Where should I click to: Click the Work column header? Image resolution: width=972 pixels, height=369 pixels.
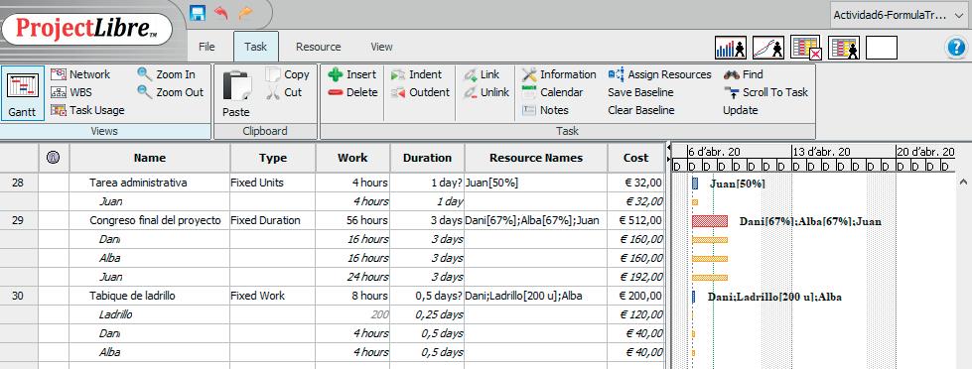pyautogui.click(x=352, y=158)
